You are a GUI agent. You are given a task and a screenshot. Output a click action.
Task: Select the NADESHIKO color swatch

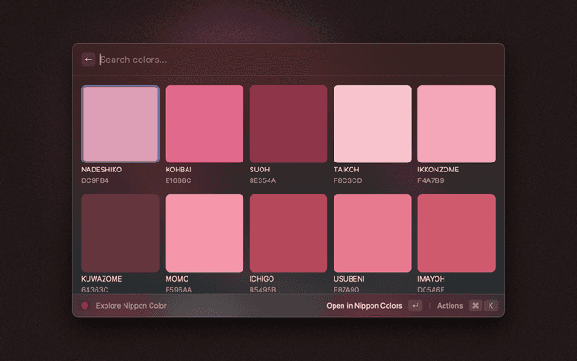[x=120, y=124]
